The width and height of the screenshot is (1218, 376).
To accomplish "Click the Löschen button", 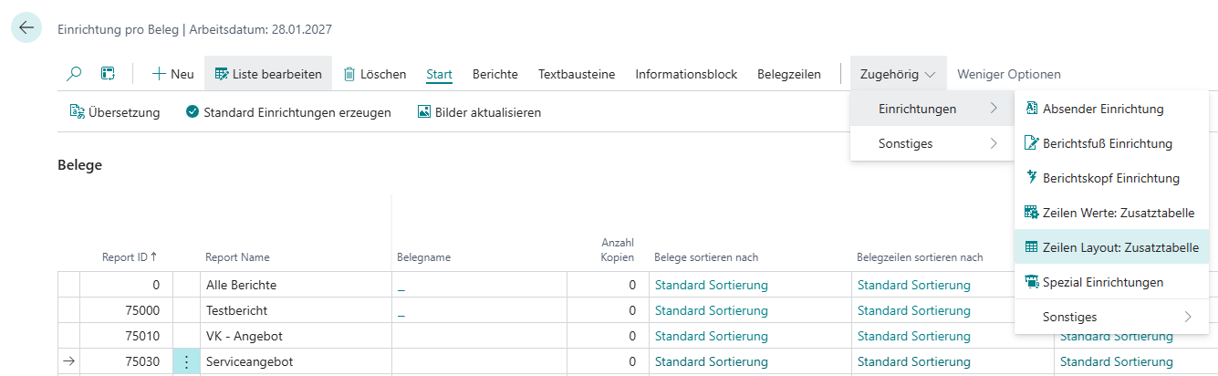I will [375, 74].
